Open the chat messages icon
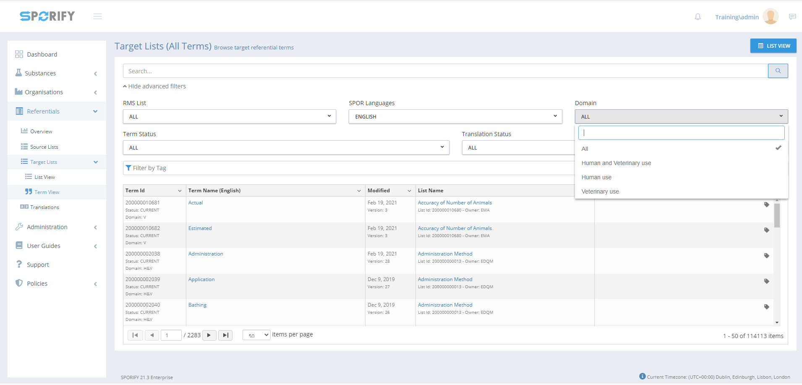Image resolution: width=802 pixels, height=385 pixels. (792, 17)
